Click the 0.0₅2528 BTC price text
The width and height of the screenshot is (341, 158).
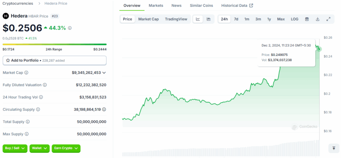[x=13, y=38]
